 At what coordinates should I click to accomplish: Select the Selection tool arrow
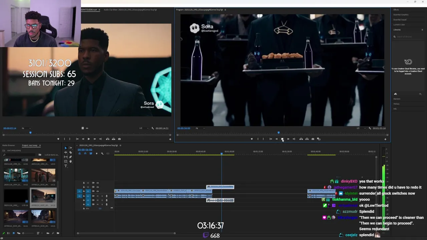66,148
